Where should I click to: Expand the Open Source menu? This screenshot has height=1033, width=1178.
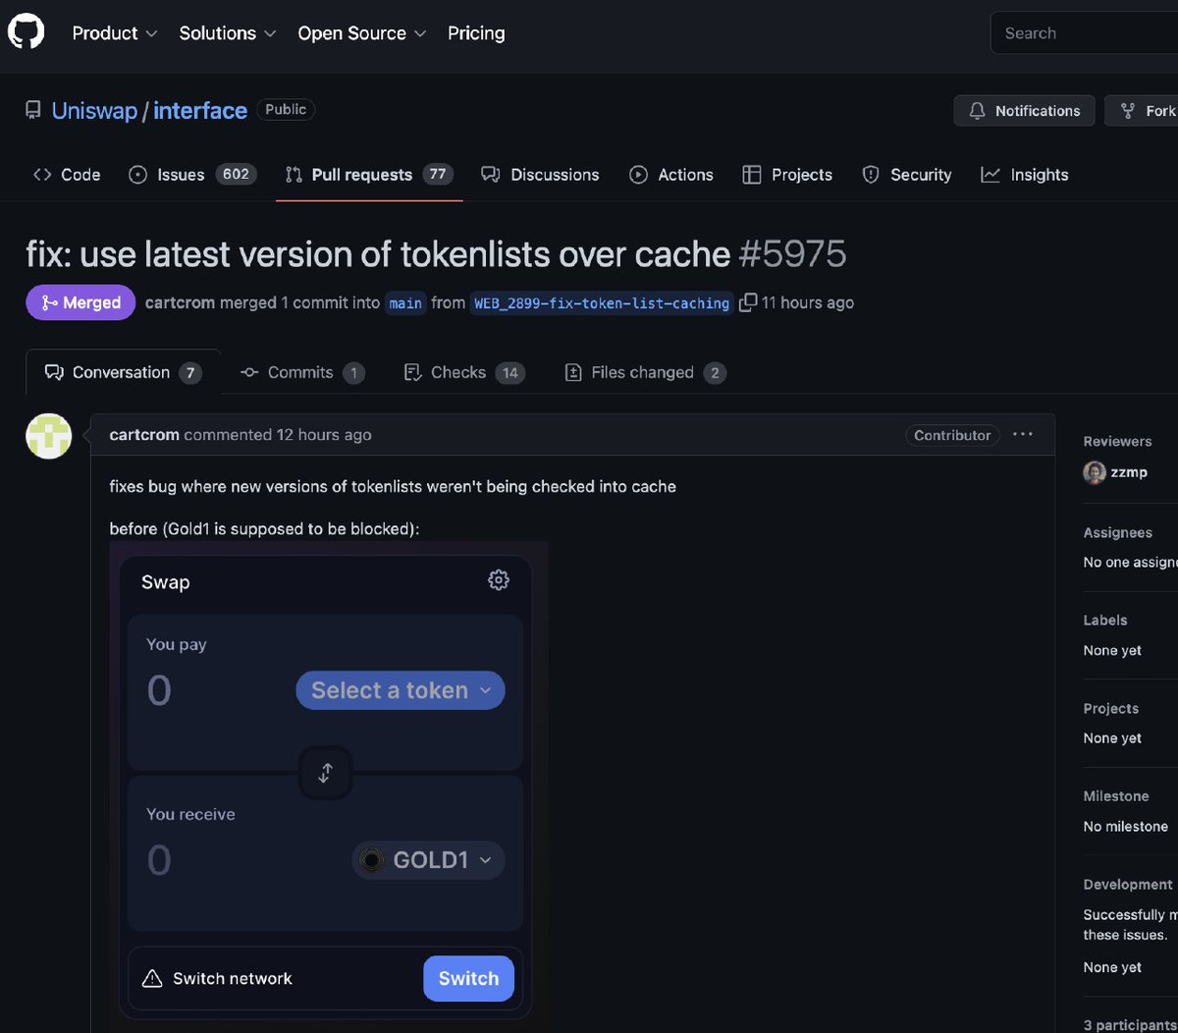(362, 33)
